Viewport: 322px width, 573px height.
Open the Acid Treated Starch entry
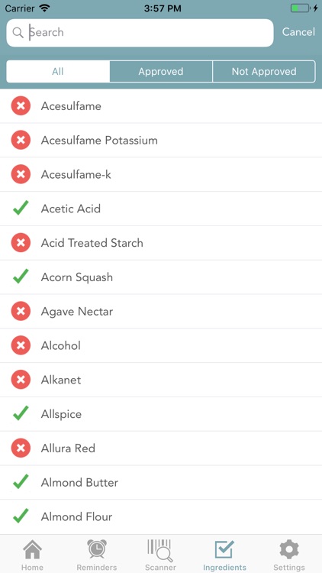161,243
